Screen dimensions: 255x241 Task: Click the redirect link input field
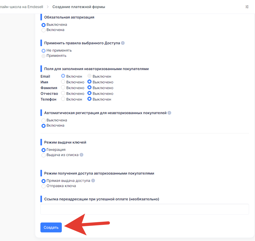(144, 209)
